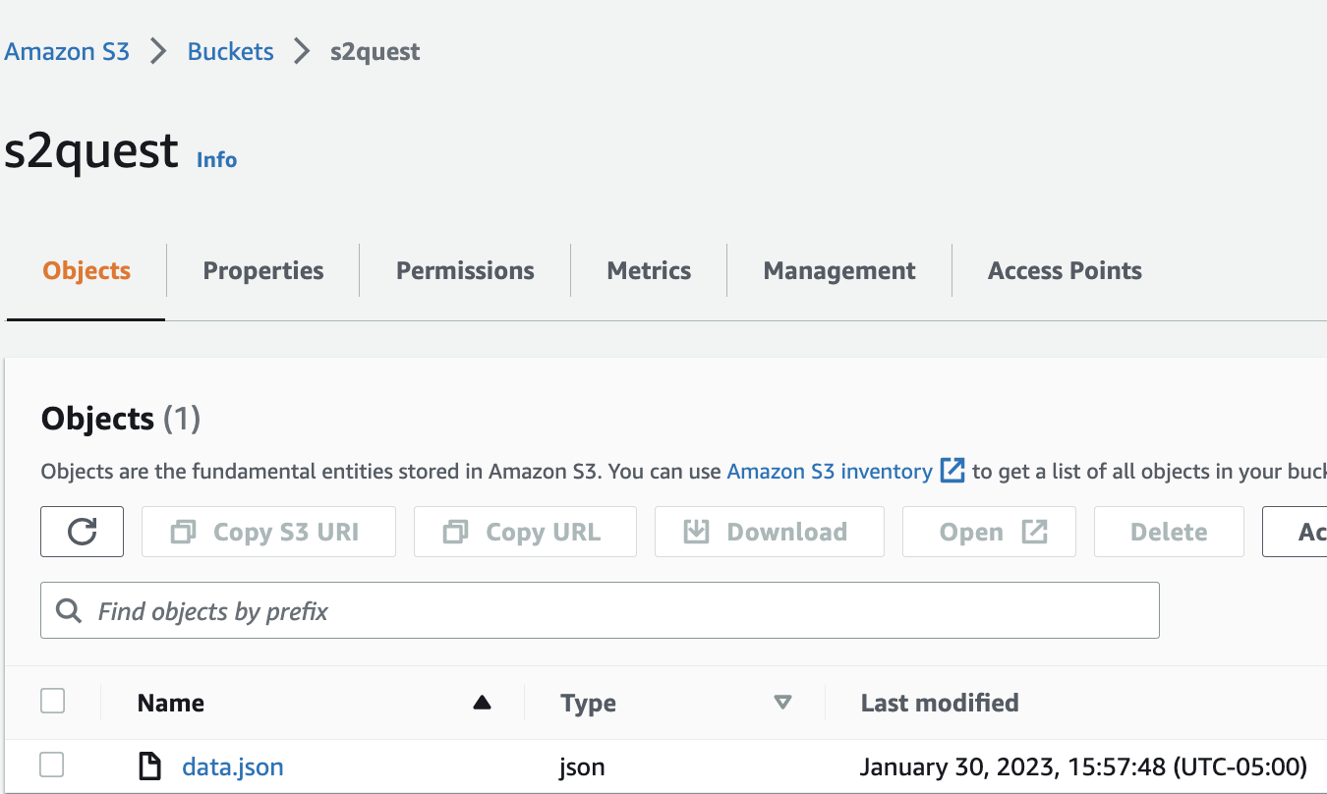Click the Type column sort arrow
This screenshot has height=794, width=1327.
pyautogui.click(x=782, y=703)
